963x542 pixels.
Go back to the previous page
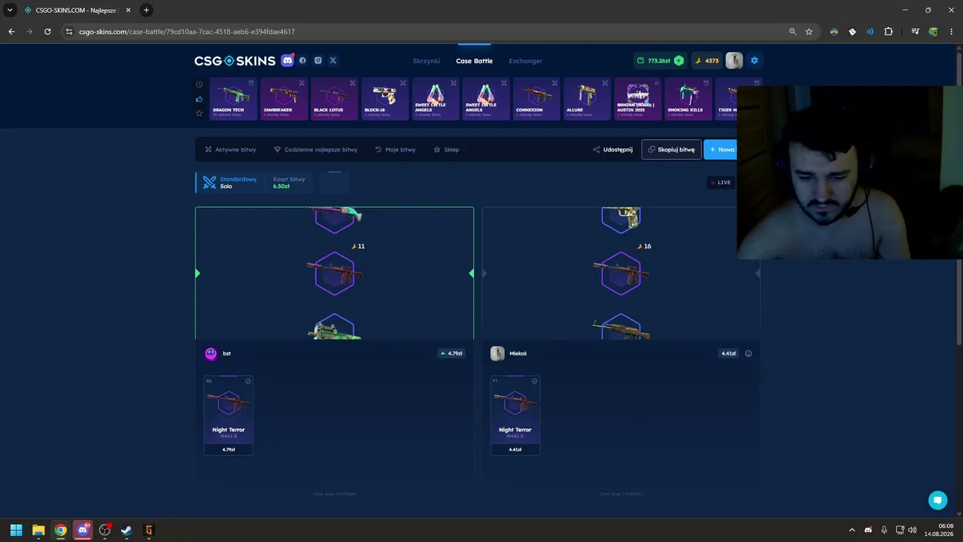pyautogui.click(x=11, y=32)
